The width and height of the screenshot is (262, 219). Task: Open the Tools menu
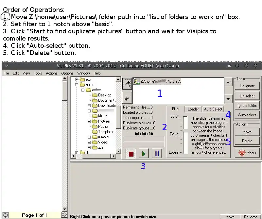point(38,73)
